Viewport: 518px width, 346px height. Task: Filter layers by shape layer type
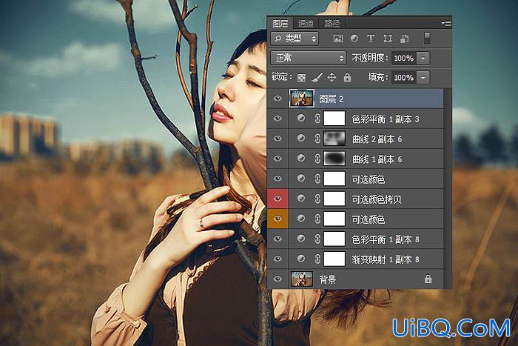point(388,39)
